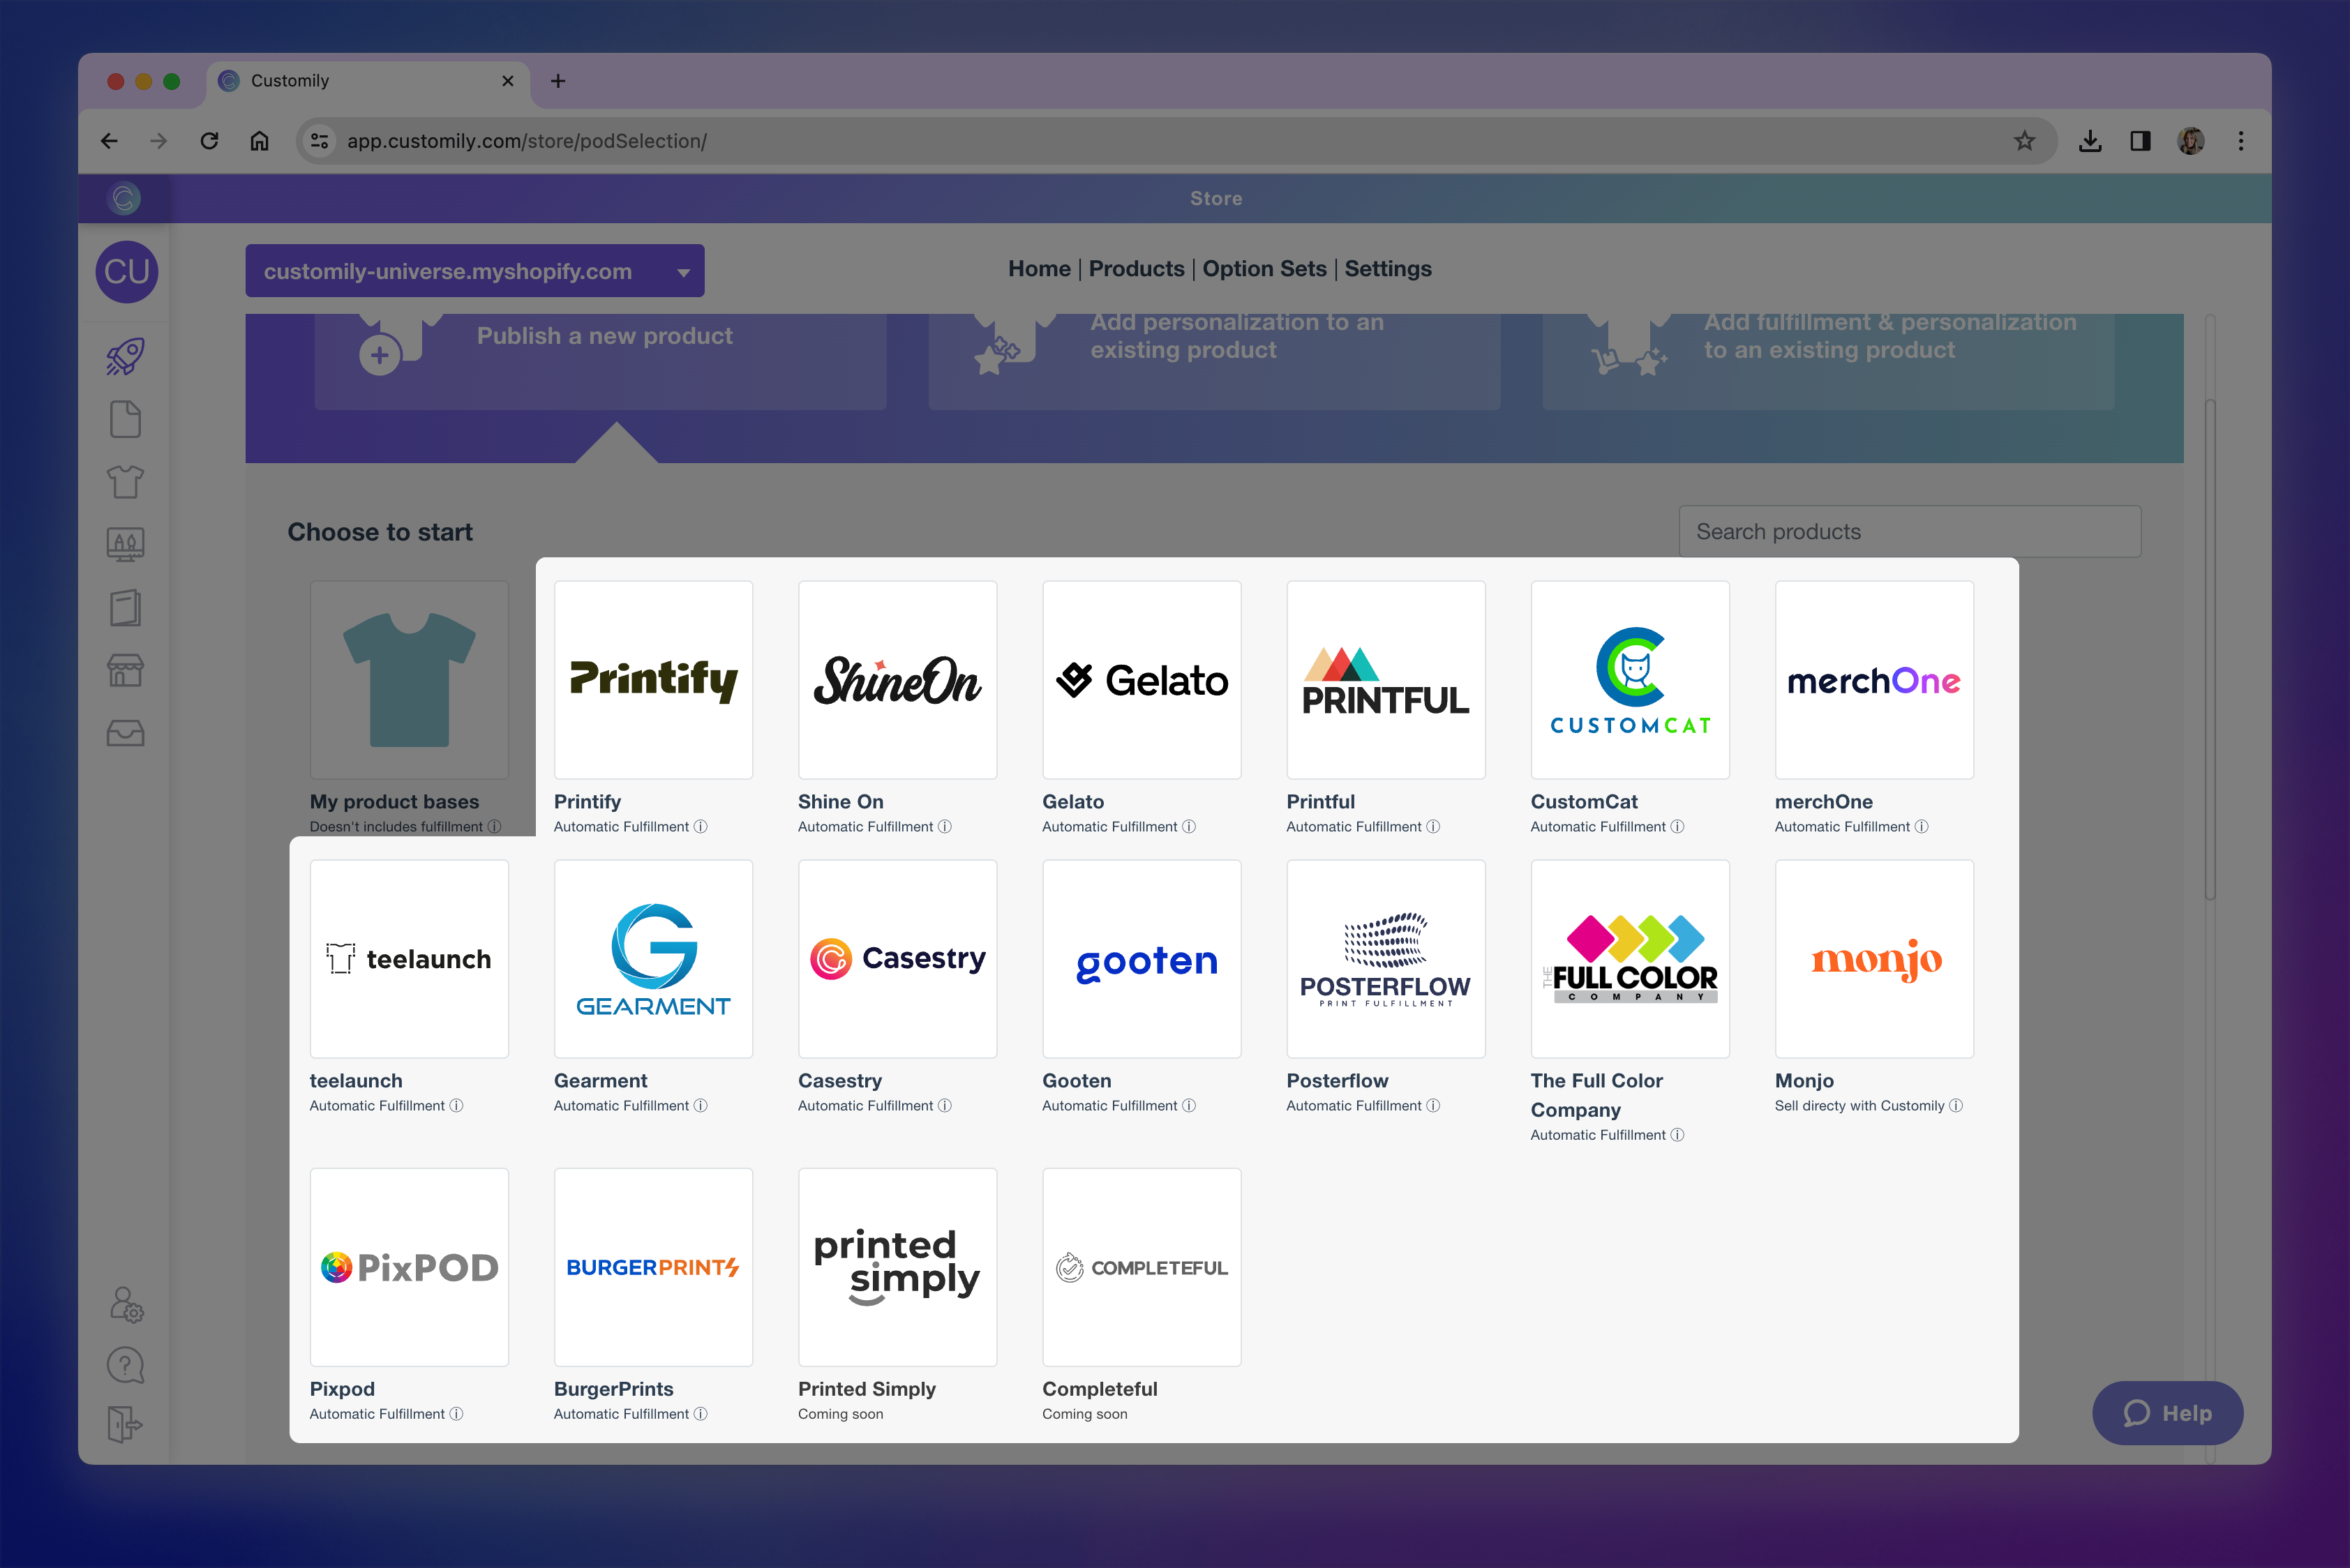Click the user settings gear icon
2350x1568 pixels.
(126, 1304)
